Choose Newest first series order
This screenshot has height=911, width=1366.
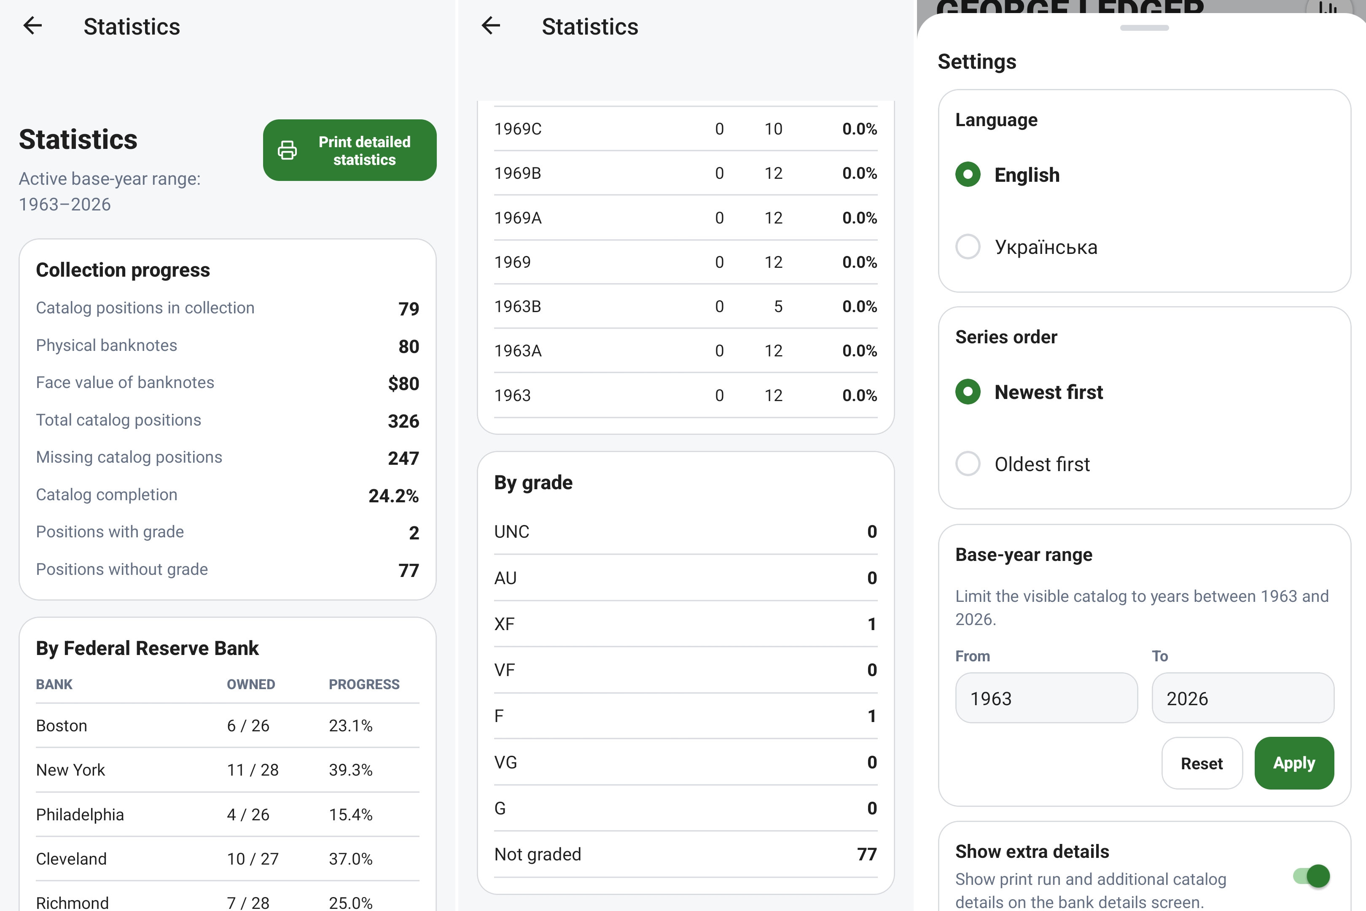coord(1029,391)
